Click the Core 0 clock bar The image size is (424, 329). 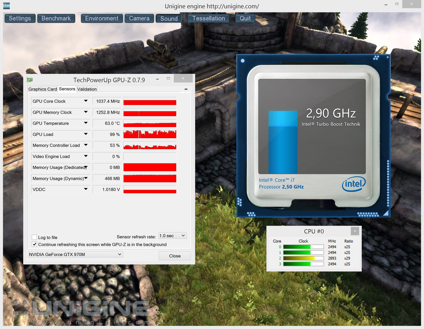[x=303, y=247]
